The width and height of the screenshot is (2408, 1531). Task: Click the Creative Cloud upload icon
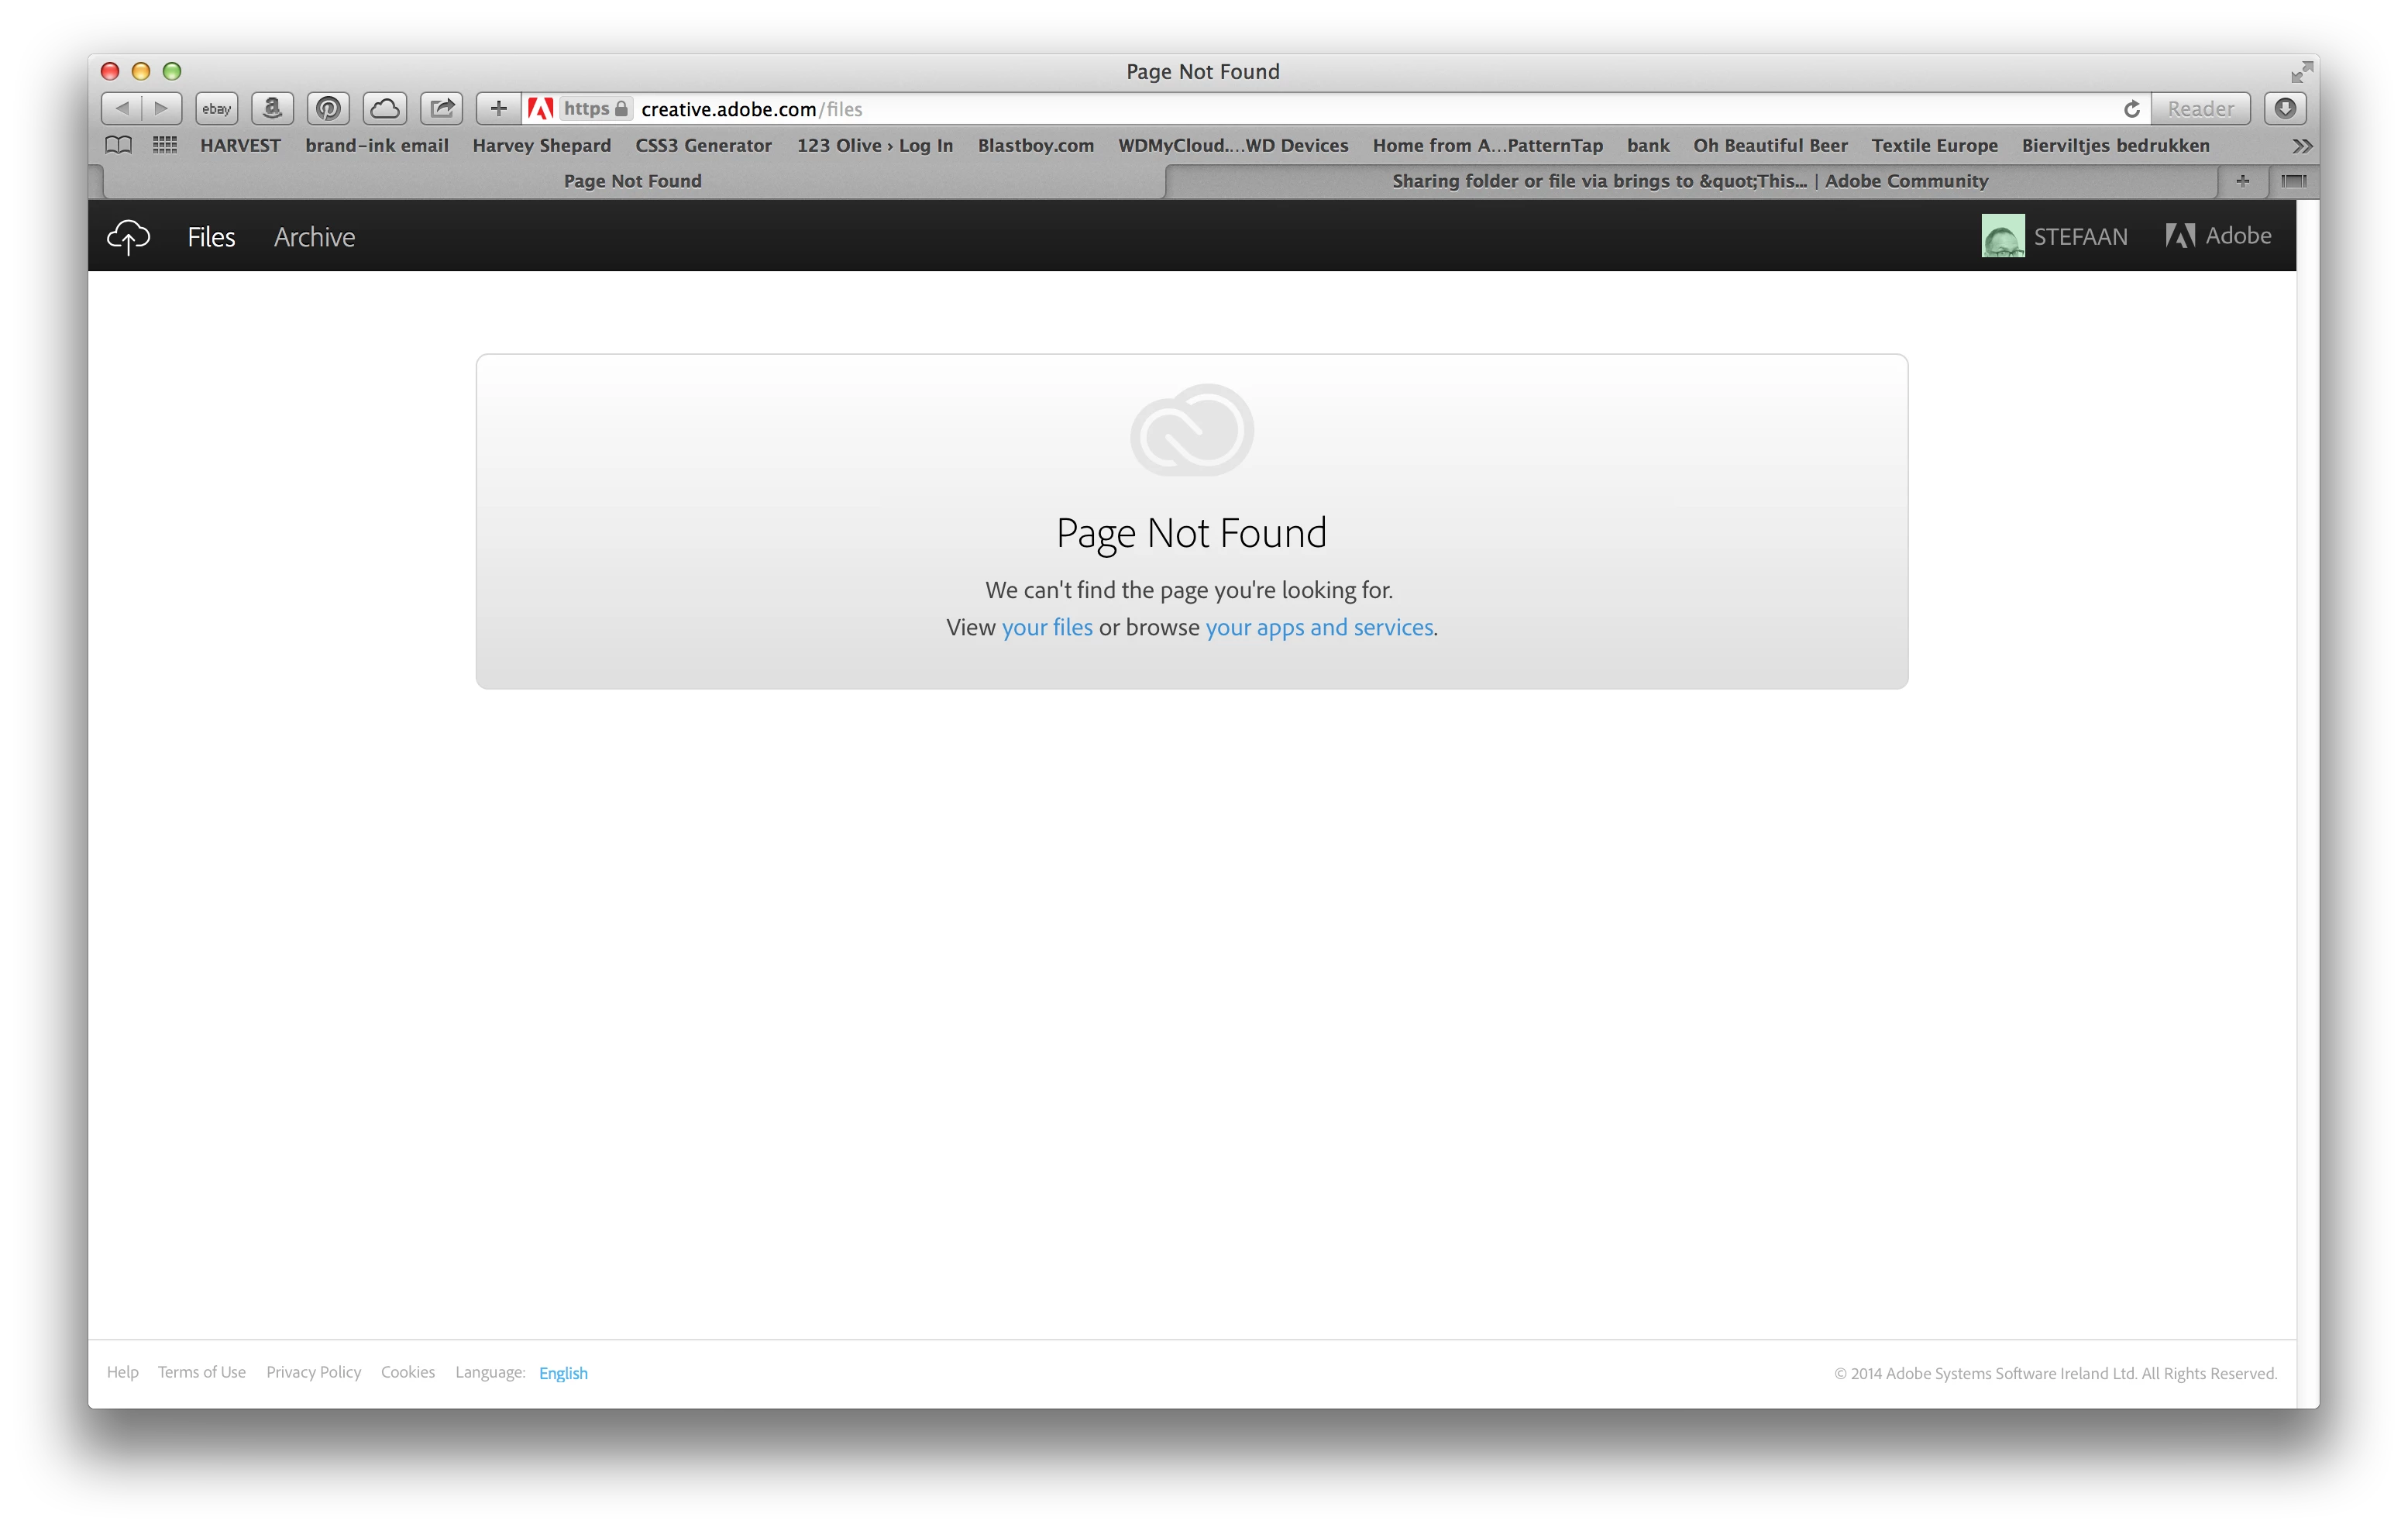coord(128,237)
